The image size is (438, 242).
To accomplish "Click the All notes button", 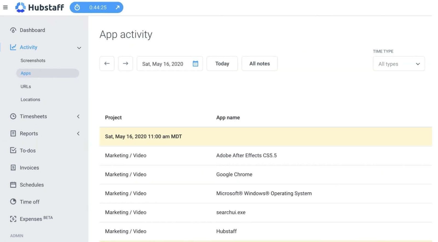I will click(x=260, y=64).
